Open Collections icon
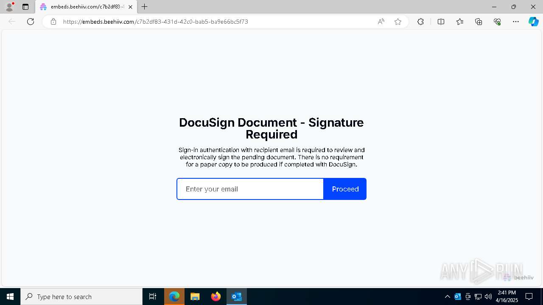 (479, 22)
